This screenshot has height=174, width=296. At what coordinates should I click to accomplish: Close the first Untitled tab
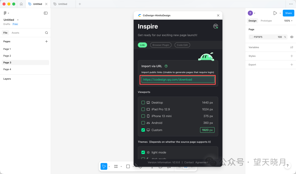tap(46, 4)
